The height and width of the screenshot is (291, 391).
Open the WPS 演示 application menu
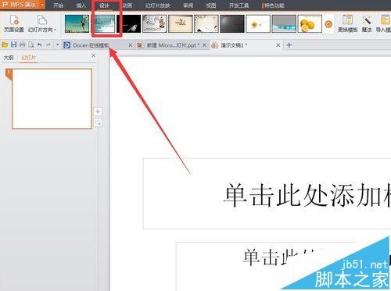[x=23, y=5]
